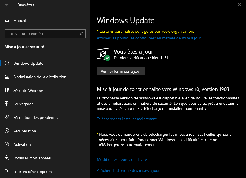Viewport: 246px width, 178px height.
Task: Close the Paramètres window
Action: [240, 5]
